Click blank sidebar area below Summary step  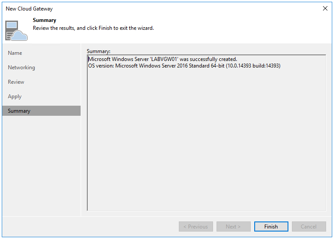[x=41, y=167]
